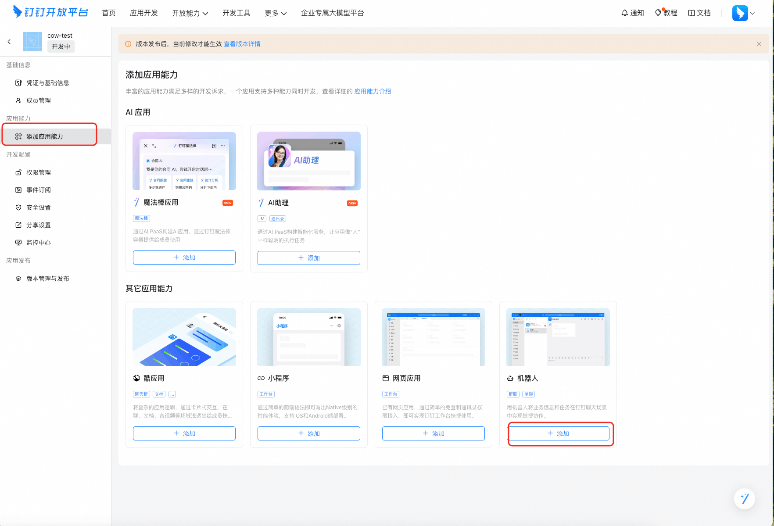Open the docs book icon
The width and height of the screenshot is (774, 526).
692,13
